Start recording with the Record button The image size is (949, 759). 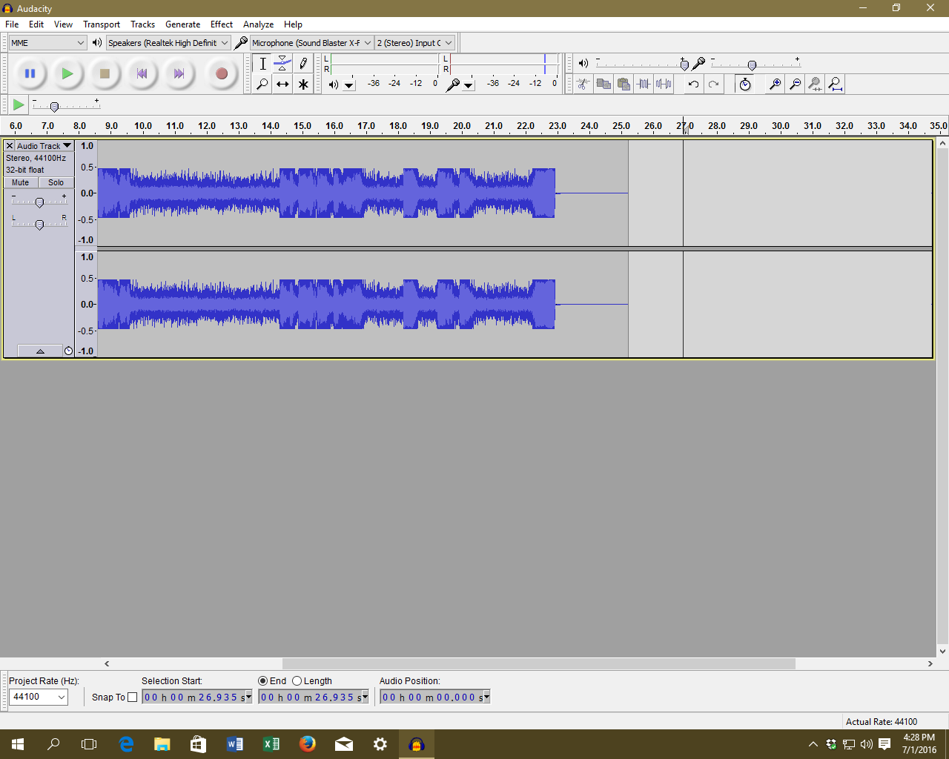221,73
